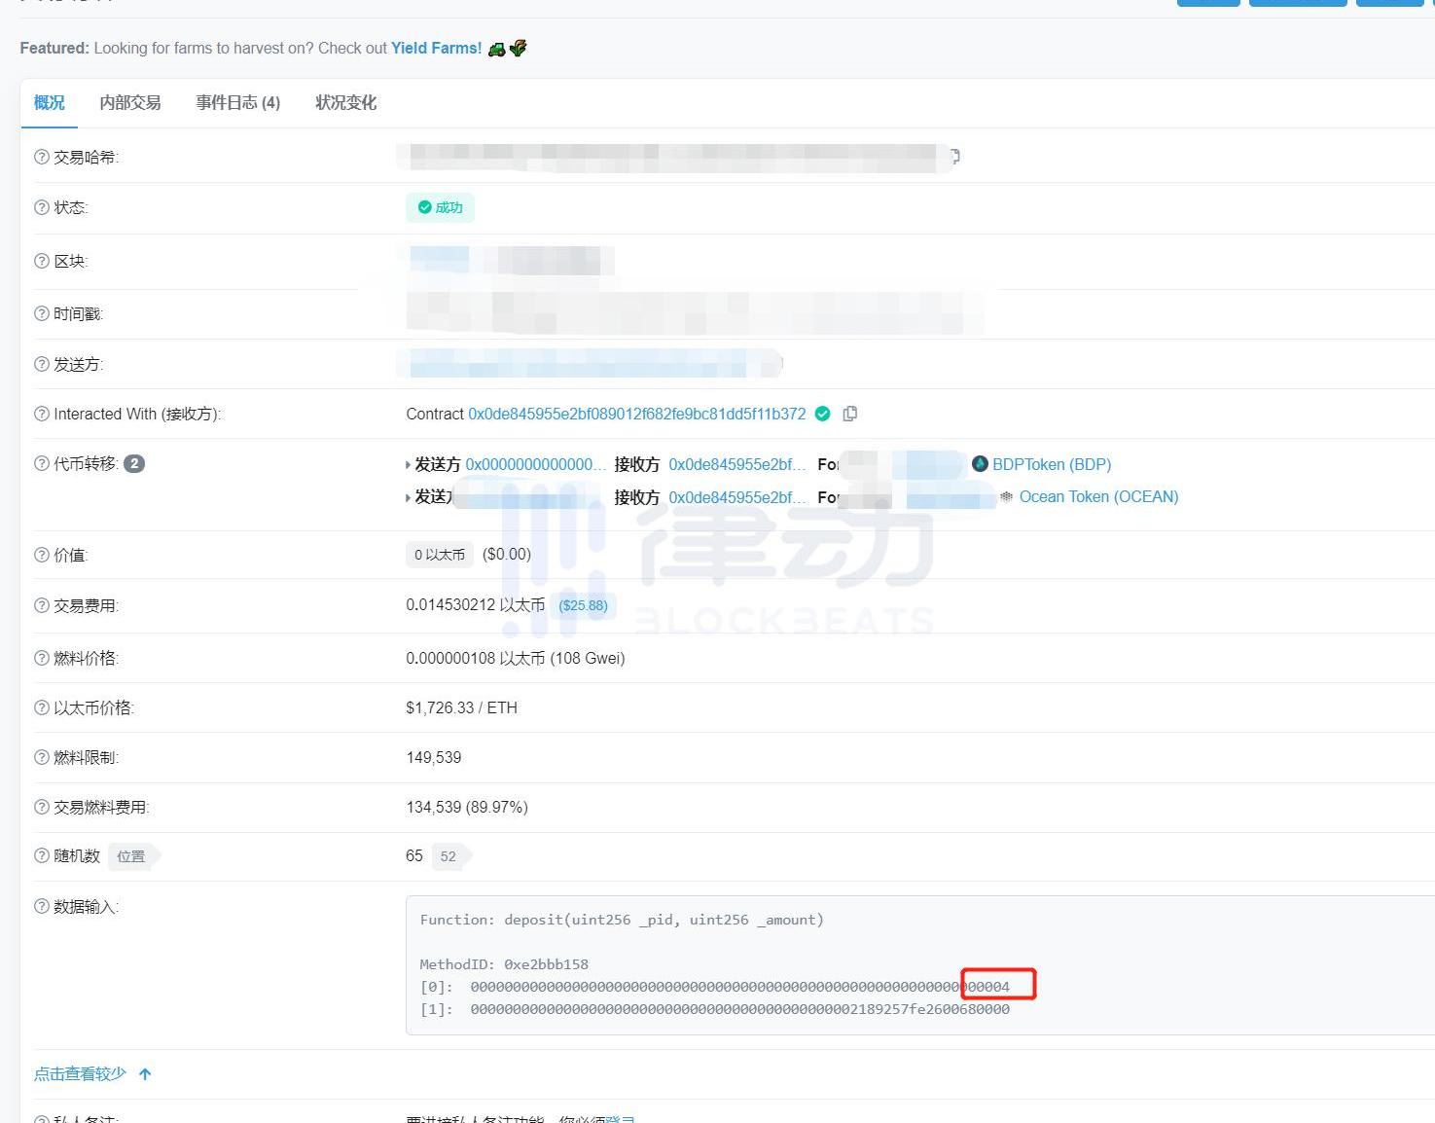This screenshot has height=1123, width=1435.
Task: Switch to the 内部交易 tab
Action: 129,102
